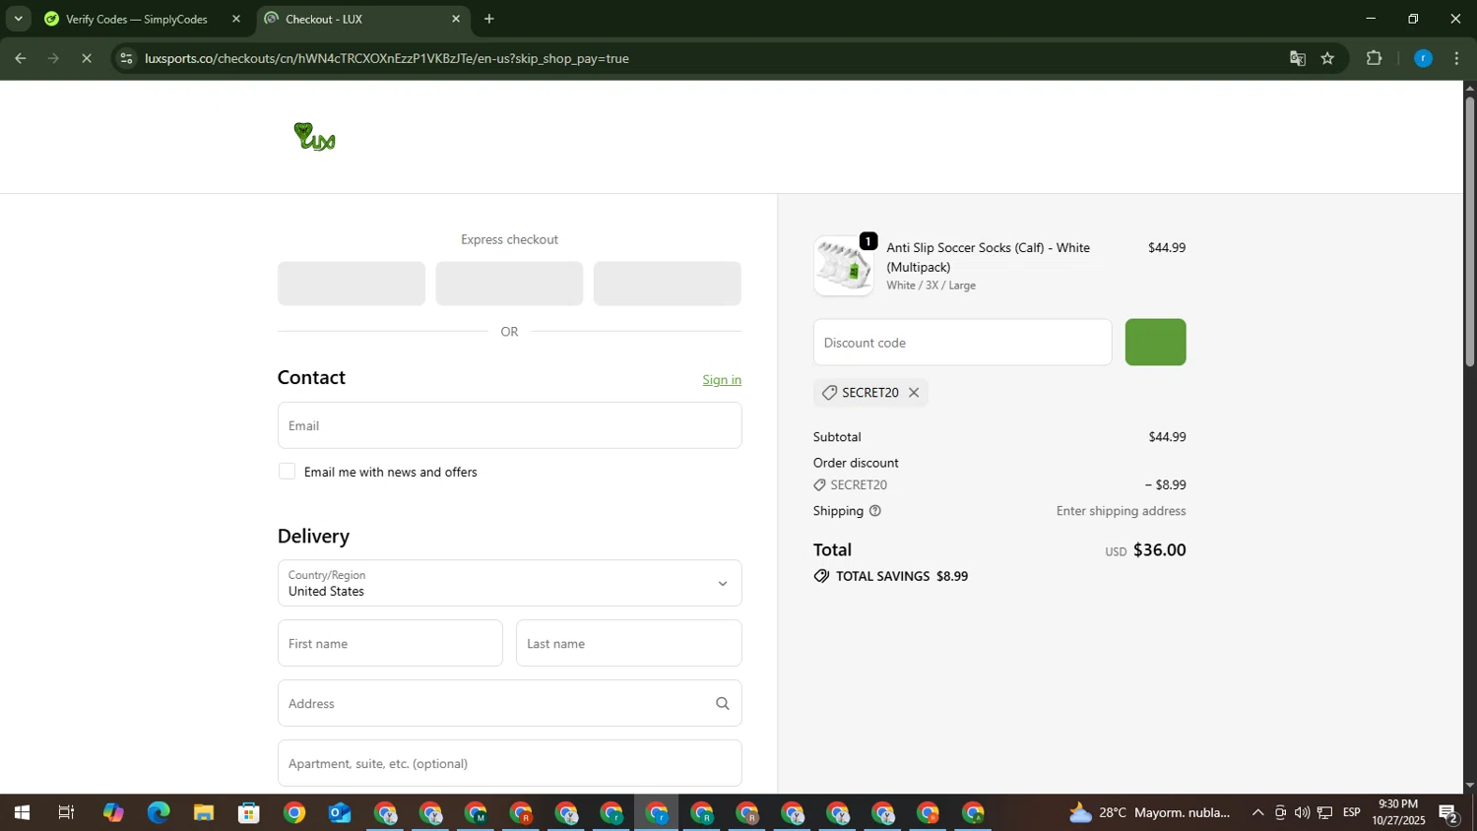The height and width of the screenshot is (831, 1477).
Task: Open File Explorer from the taskbar
Action: pyautogui.click(x=204, y=813)
